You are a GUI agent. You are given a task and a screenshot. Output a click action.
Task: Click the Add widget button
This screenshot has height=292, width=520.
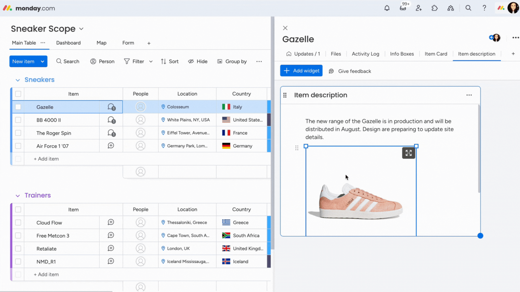tap(301, 71)
